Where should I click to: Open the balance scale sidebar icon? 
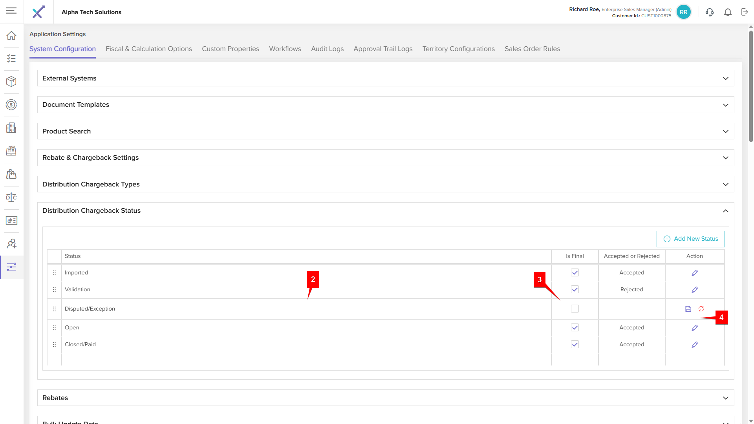pyautogui.click(x=11, y=197)
